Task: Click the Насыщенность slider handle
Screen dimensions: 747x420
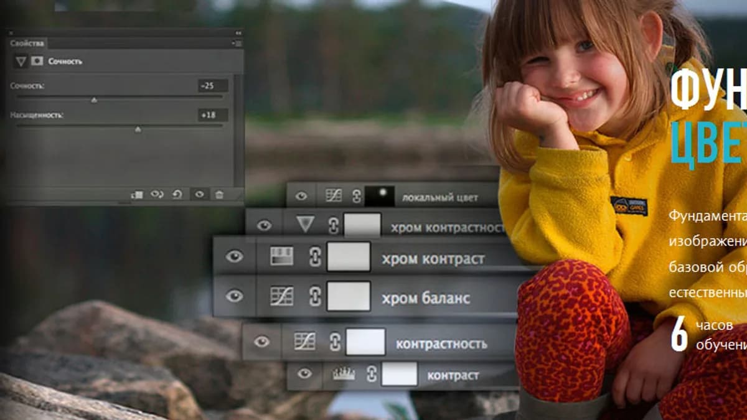Action: click(x=138, y=129)
